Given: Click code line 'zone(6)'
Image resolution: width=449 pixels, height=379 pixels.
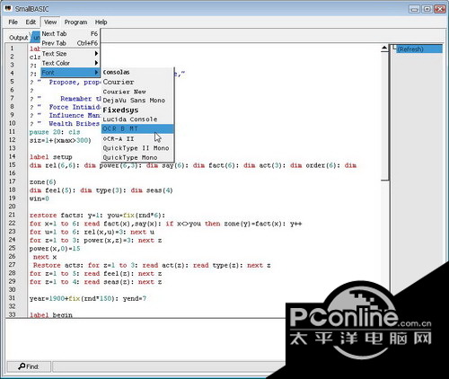Looking at the screenshot, I should point(43,182).
